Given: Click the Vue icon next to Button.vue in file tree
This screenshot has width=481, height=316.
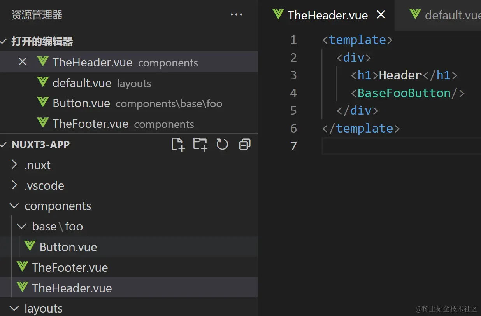Looking at the screenshot, I should pyautogui.click(x=30, y=246).
